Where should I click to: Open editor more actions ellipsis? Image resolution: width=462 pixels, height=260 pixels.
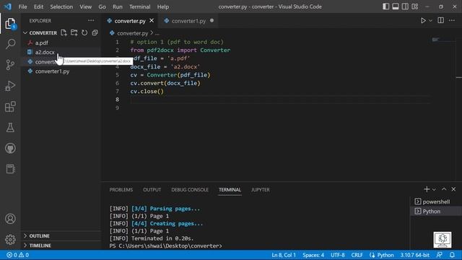point(452,20)
